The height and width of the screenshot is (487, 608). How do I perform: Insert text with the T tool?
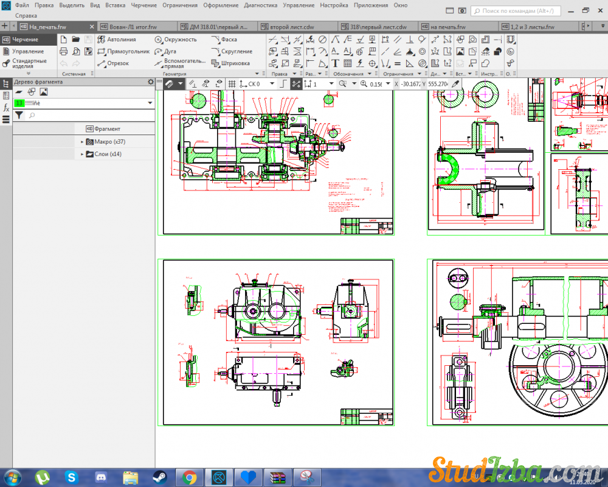tap(335, 63)
